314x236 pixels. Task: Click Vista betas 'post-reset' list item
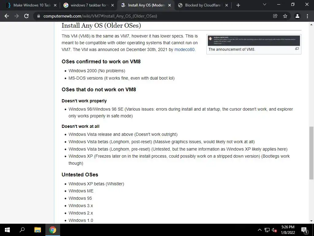coord(161,142)
